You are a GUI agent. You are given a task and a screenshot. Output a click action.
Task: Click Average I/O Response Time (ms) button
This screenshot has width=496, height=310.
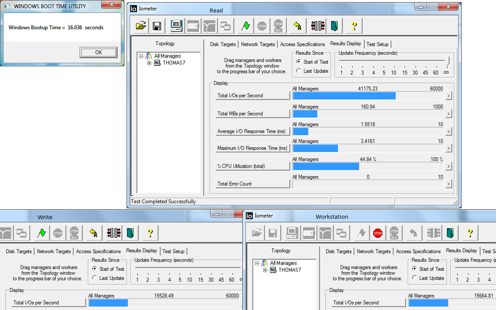(253, 131)
